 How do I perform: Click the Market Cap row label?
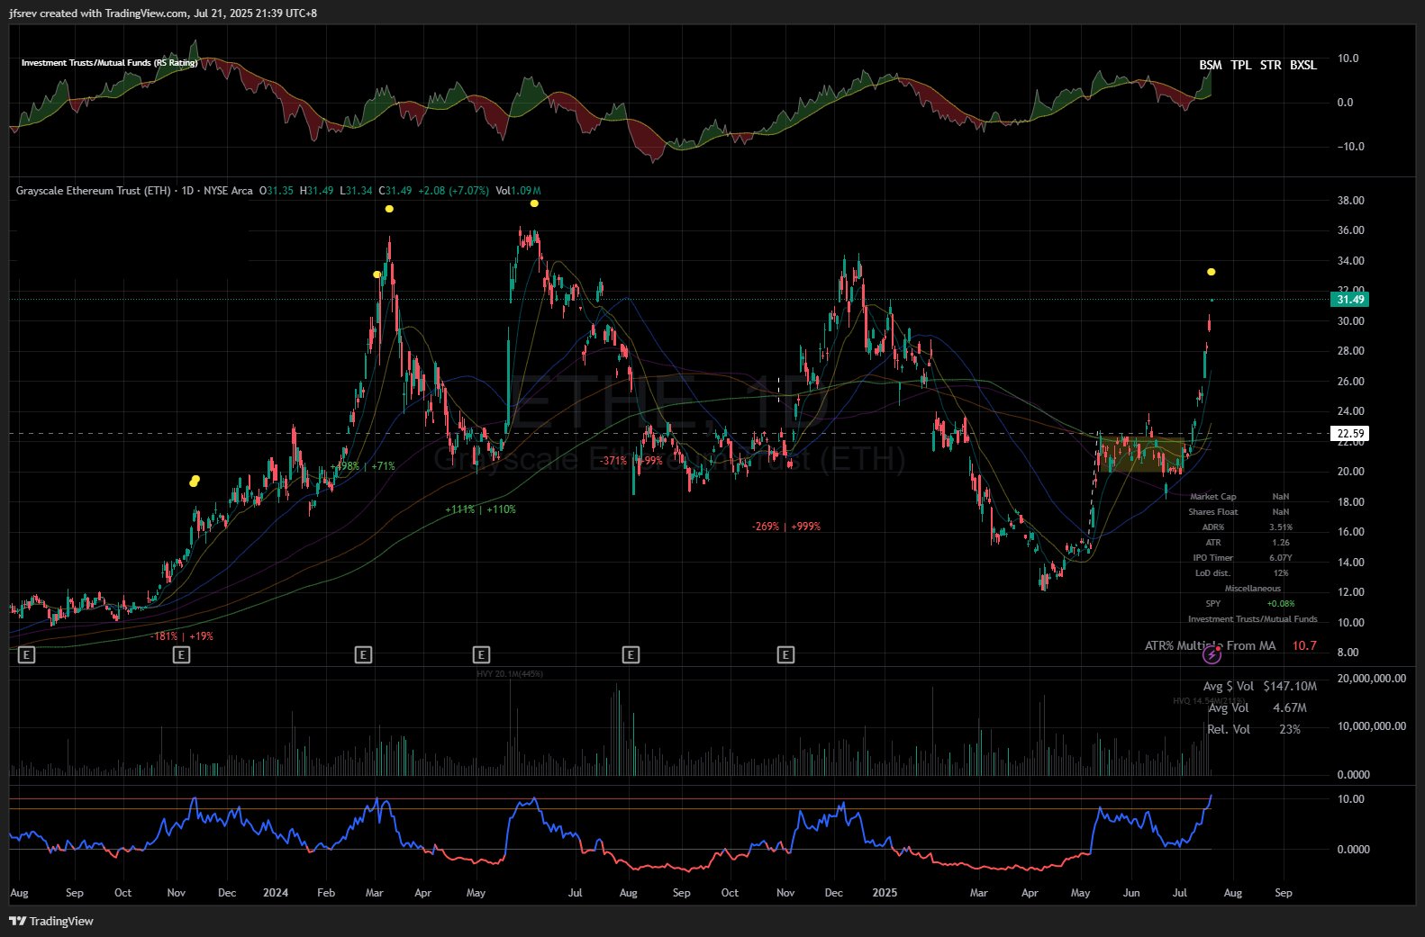pos(1212,497)
